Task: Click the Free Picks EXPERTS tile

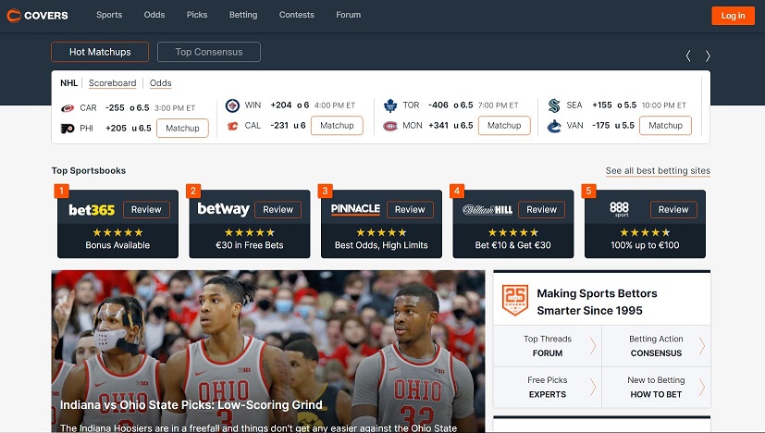Action: click(548, 387)
